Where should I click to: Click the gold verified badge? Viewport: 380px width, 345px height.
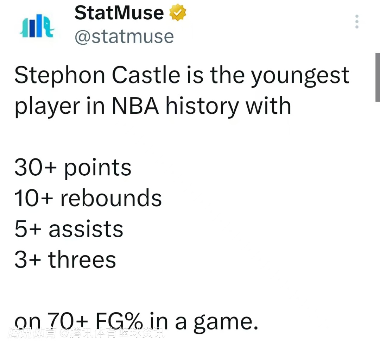click(x=178, y=13)
